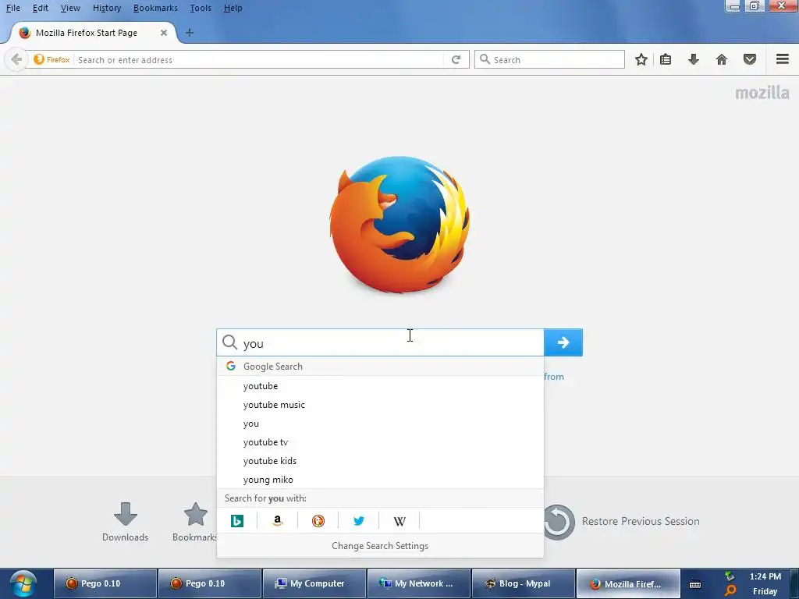799x599 pixels.
Task: Switch to Blog - Mypal taskbar window
Action: pos(523,583)
